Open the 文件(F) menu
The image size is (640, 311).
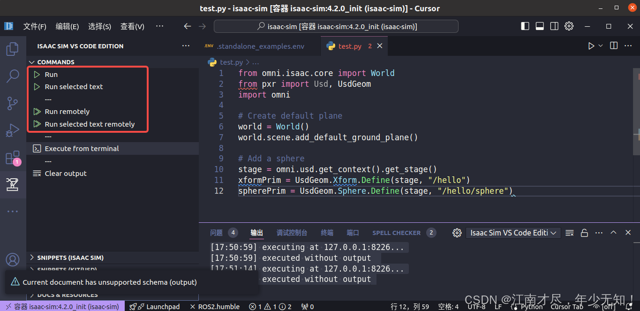tap(35, 26)
